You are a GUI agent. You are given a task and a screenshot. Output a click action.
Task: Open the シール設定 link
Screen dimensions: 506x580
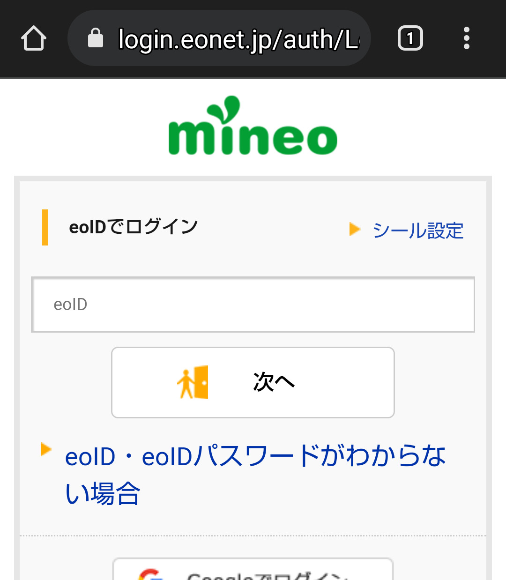[417, 231]
